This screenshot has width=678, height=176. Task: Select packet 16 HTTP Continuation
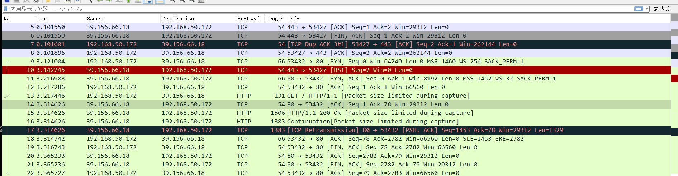point(336,122)
